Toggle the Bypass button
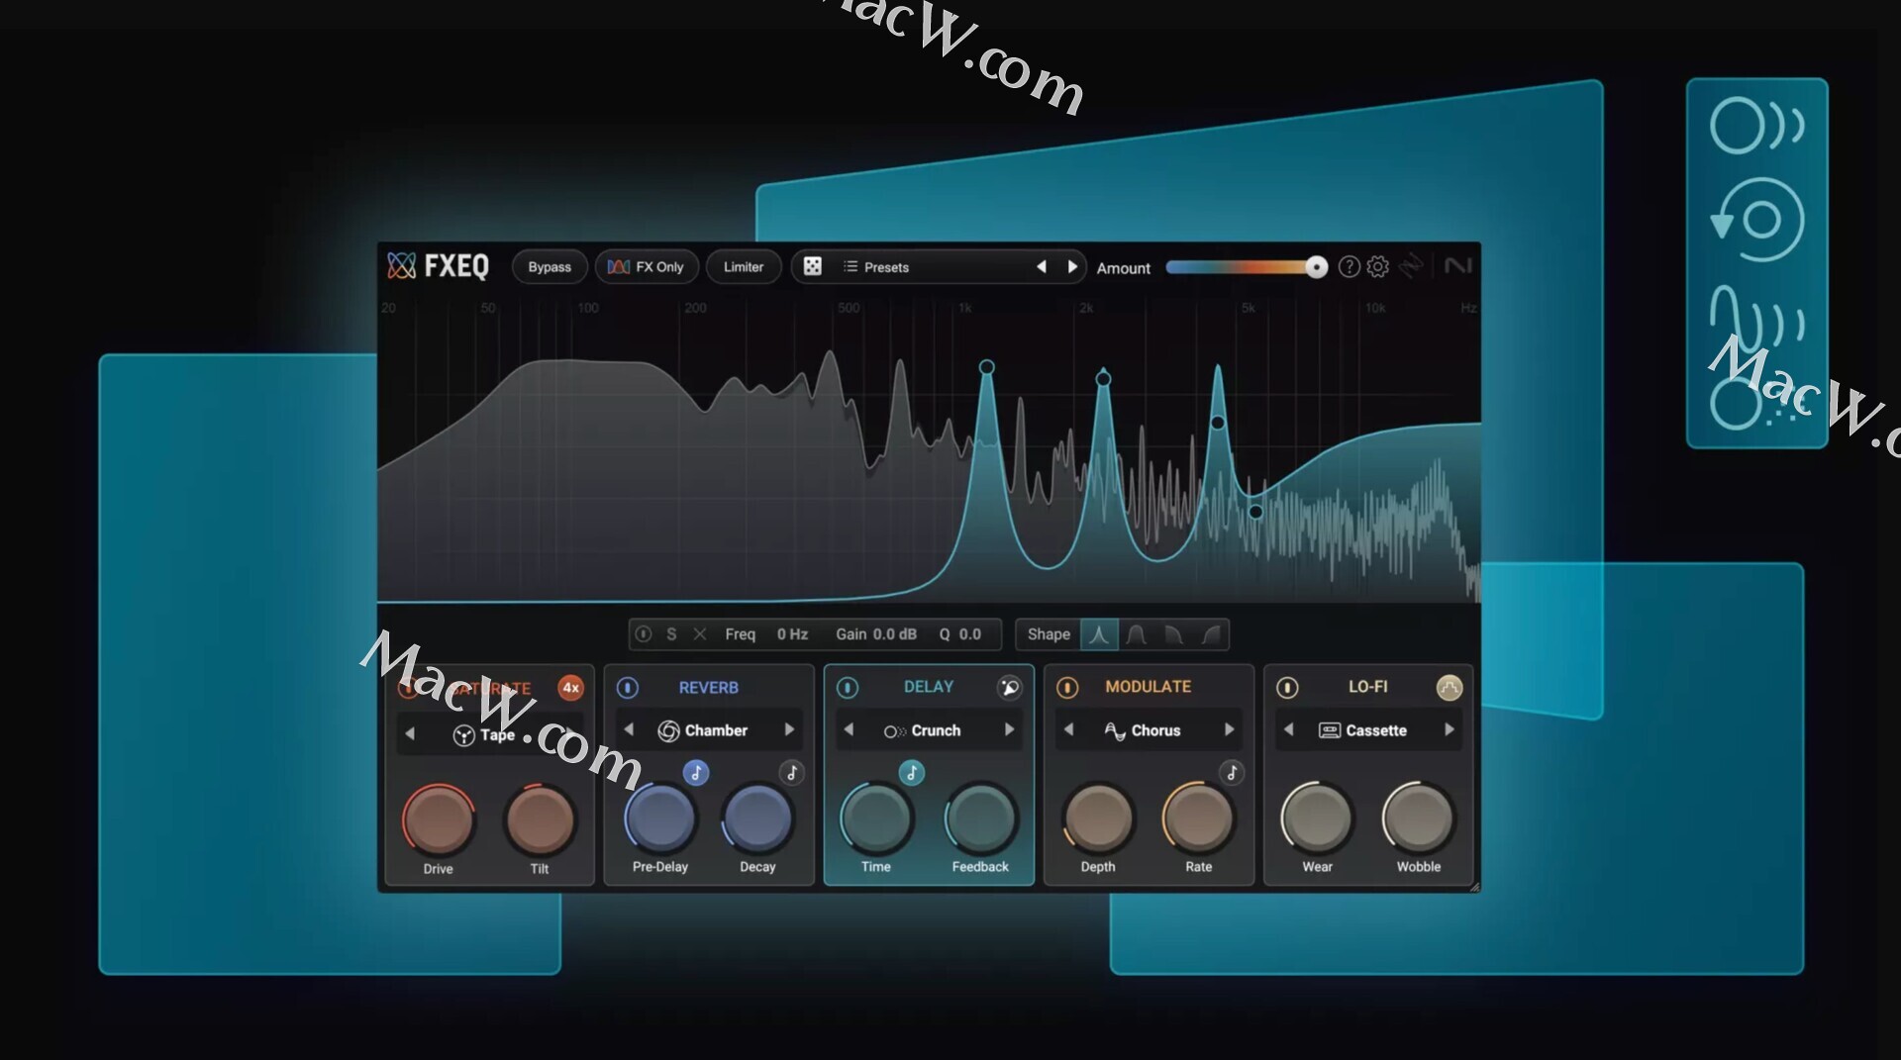Viewport: 1901px width, 1060px height. pos(550,267)
